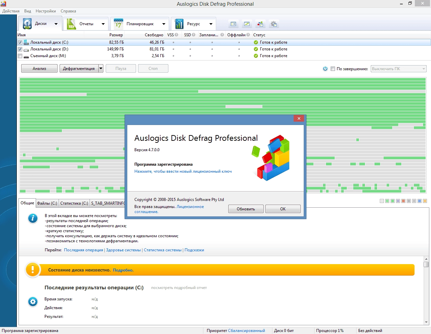This screenshot has height=334, width=431.
Task: Open the Справка menu
Action: pyautogui.click(x=68, y=11)
